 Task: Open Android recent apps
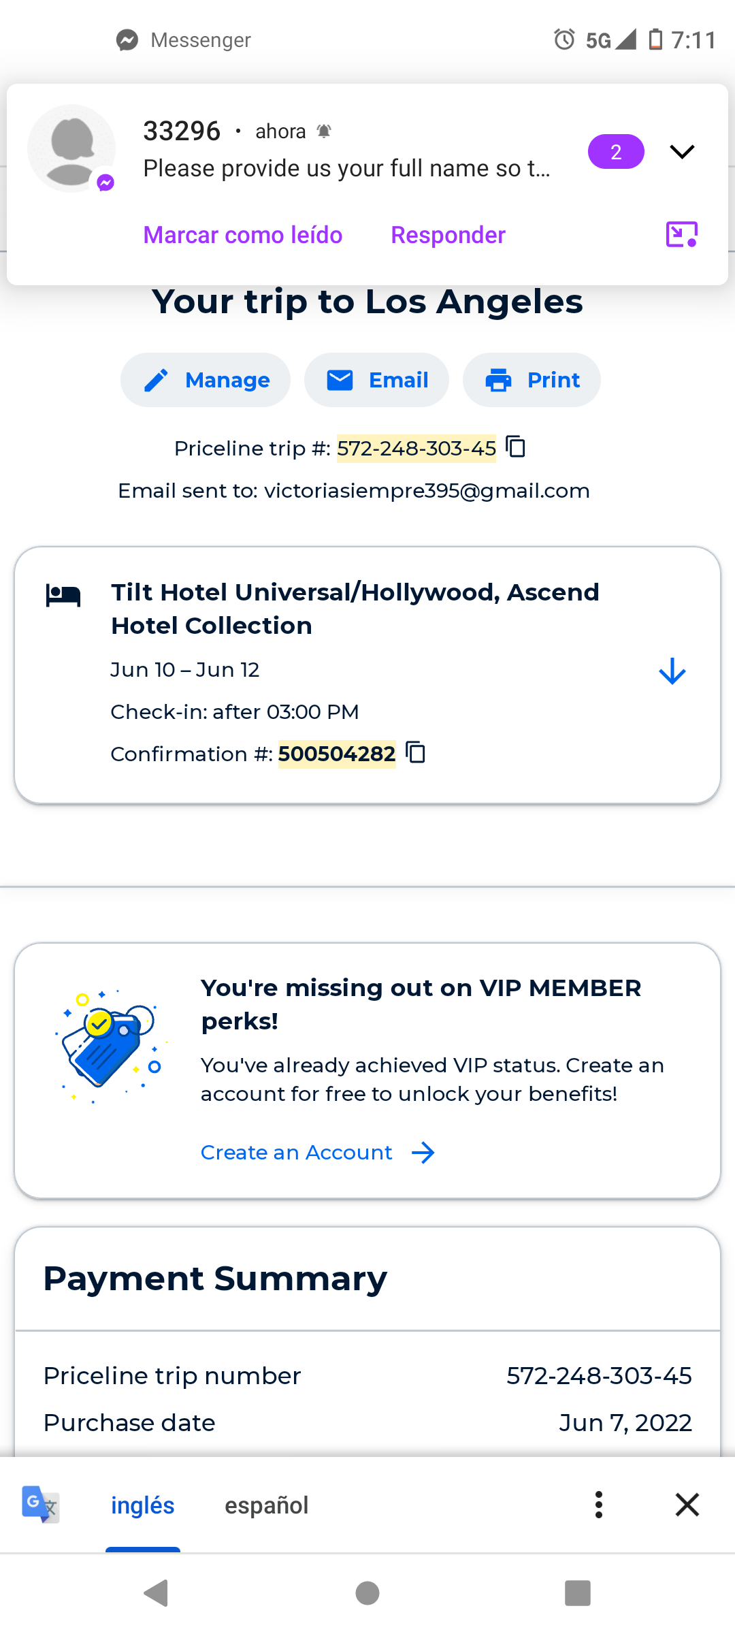point(577,1593)
